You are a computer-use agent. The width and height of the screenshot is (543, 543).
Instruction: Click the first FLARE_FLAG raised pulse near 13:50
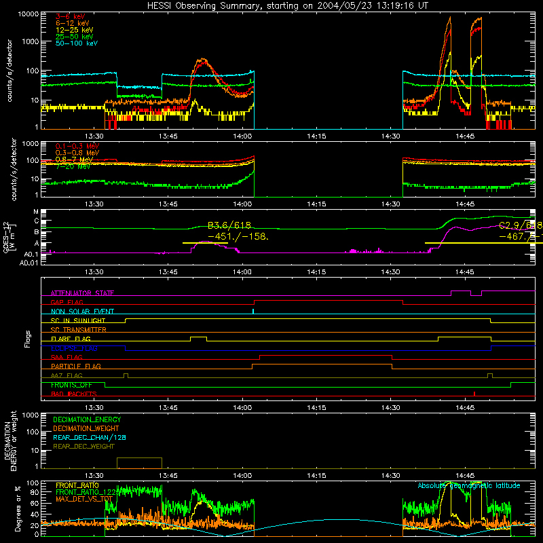198,338
